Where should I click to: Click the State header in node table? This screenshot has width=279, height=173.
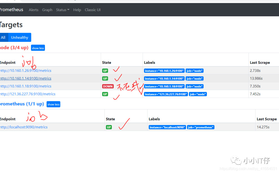click(x=106, y=62)
